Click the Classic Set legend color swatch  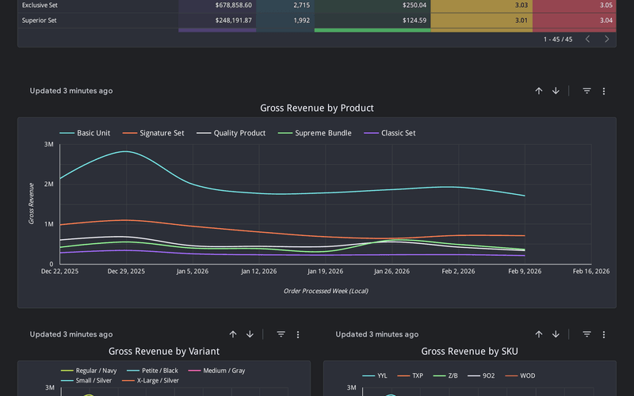(370, 133)
